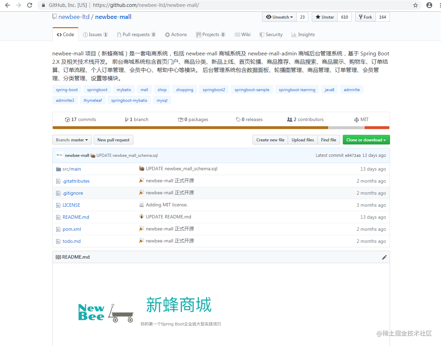This screenshot has width=441, height=346.
Task: Click the branch icon next to 1 branch
Action: coord(126,120)
